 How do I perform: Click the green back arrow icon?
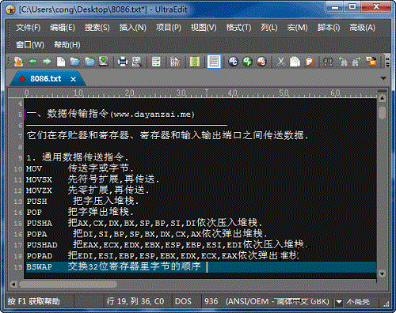coord(32,62)
